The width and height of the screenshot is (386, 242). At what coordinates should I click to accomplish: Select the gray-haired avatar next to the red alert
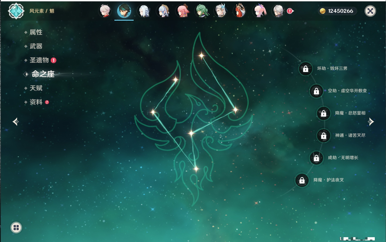click(278, 11)
